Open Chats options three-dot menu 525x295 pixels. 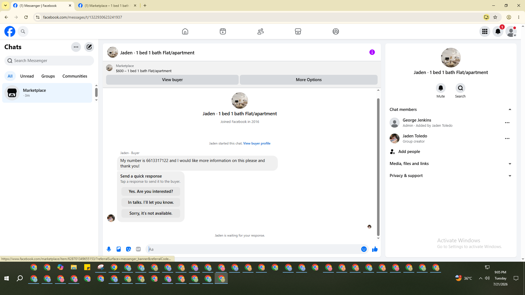[76, 47]
